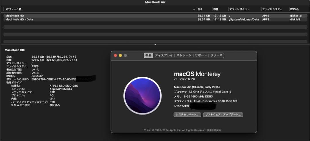This screenshot has width=310, height=141.
Task: Open the リソース tab
Action: pos(216,55)
